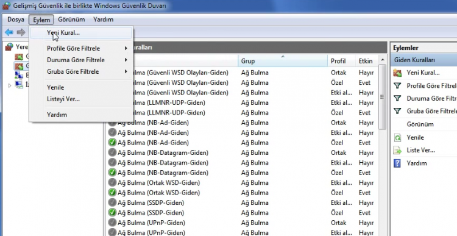Open Görünüm in the Eylemler pane

420,124
